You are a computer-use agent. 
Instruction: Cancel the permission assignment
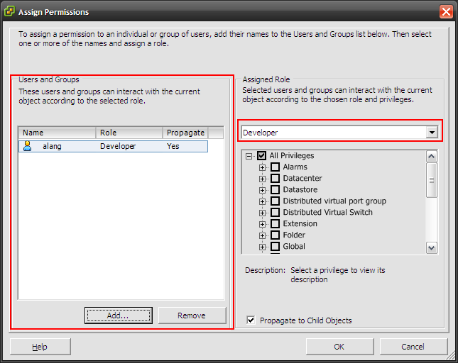tap(413, 347)
